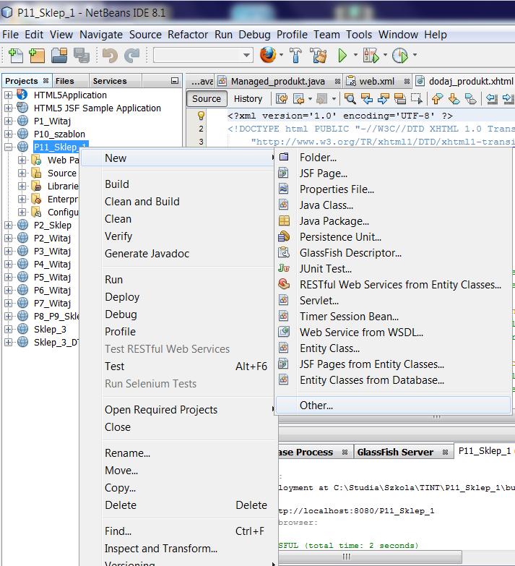Click the Clean and Build icon

[319, 55]
